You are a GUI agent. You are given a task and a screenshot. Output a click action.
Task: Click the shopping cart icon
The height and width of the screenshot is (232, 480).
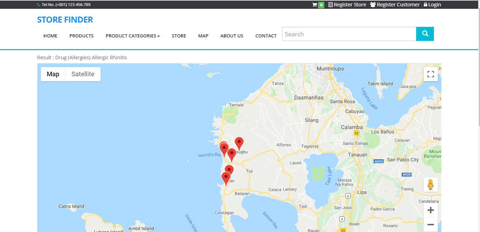[x=314, y=5]
